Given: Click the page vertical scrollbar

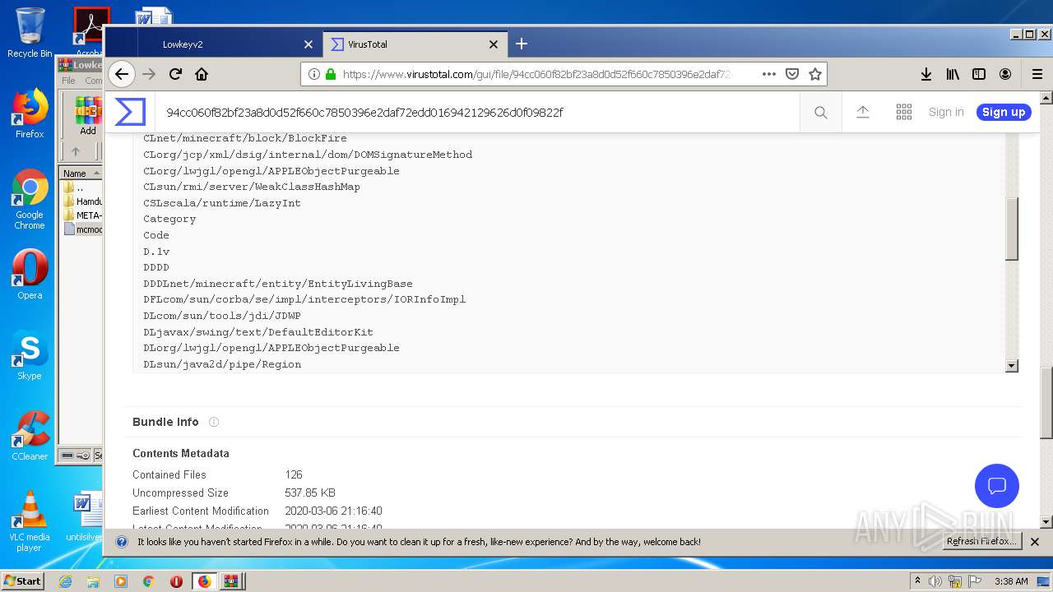Looking at the screenshot, I should [x=1046, y=403].
